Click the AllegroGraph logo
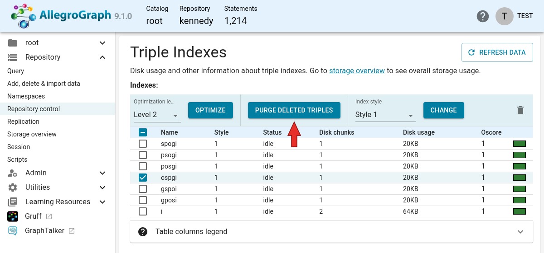This screenshot has height=253, width=544. (71, 16)
